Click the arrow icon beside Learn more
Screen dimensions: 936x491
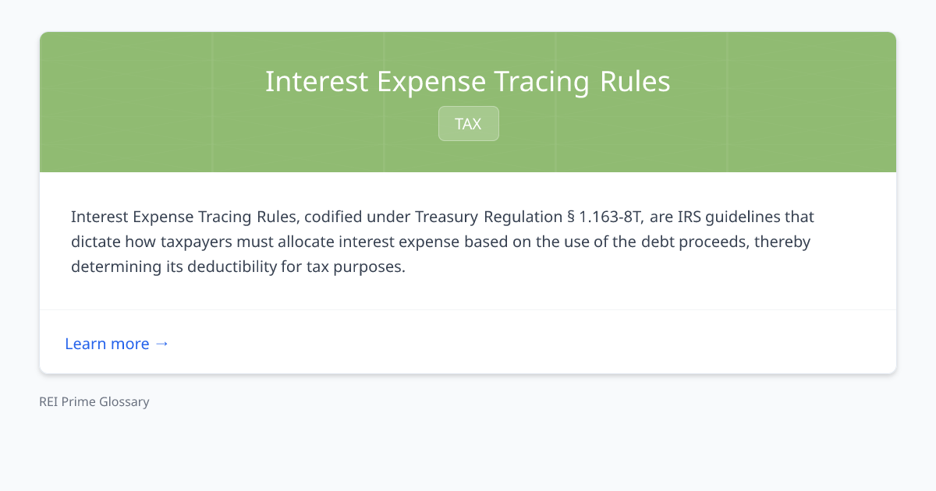tap(162, 343)
